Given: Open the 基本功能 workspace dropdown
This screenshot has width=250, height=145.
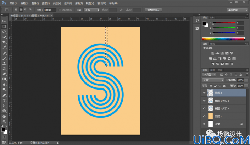Looking at the screenshot, I should tap(237, 10).
